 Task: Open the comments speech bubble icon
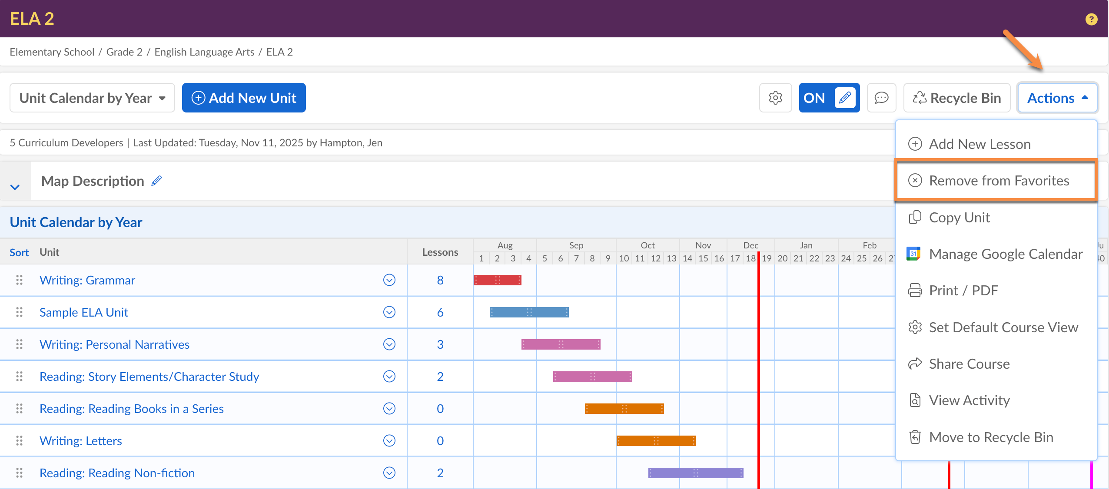pos(881,98)
